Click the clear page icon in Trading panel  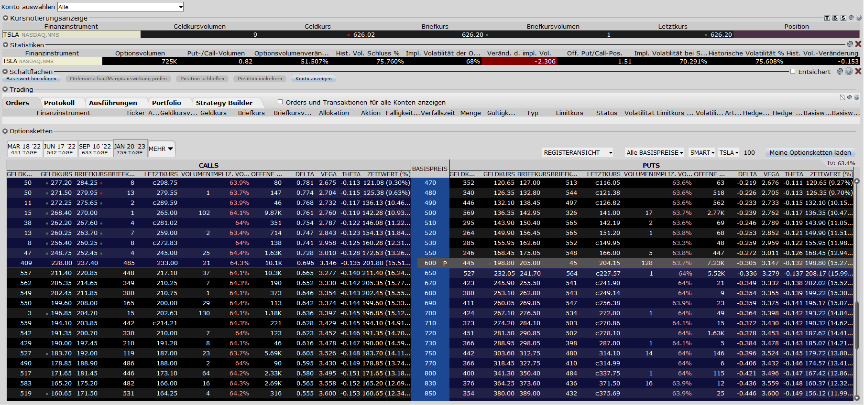point(842,97)
